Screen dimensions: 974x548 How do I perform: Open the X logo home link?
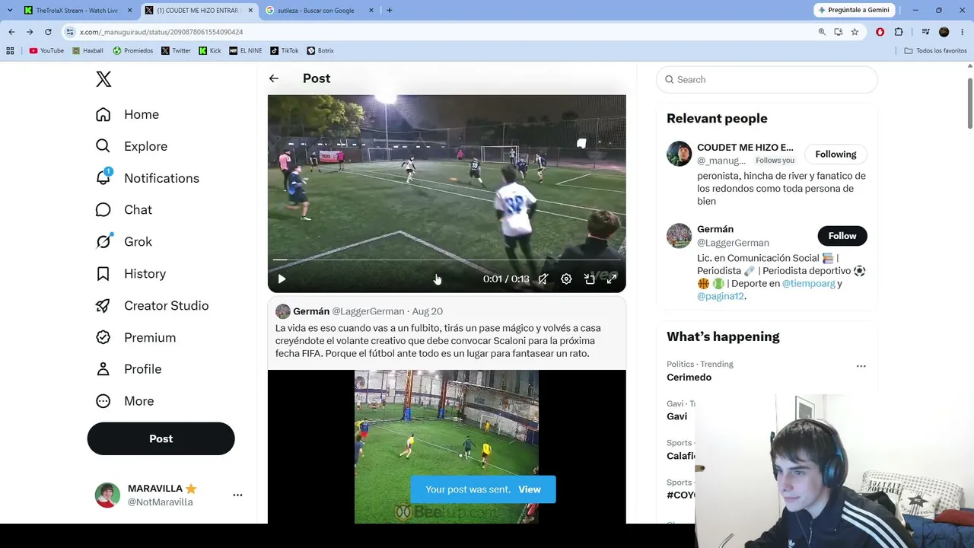(103, 79)
